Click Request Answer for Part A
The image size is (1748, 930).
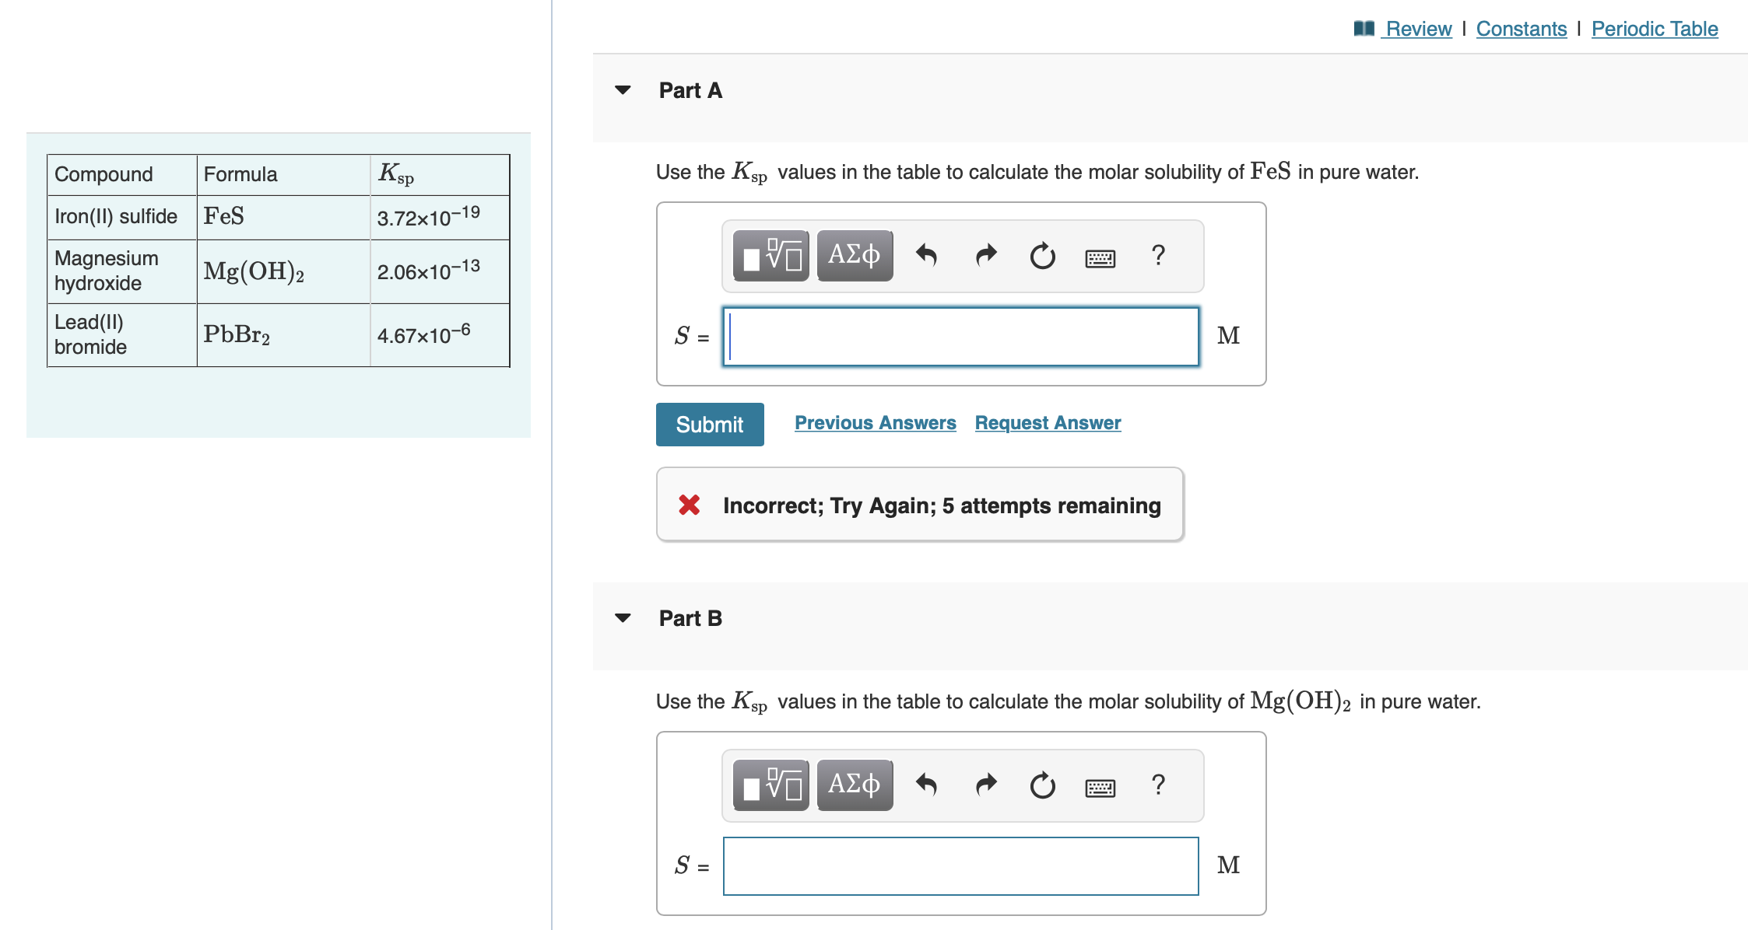click(x=1047, y=422)
